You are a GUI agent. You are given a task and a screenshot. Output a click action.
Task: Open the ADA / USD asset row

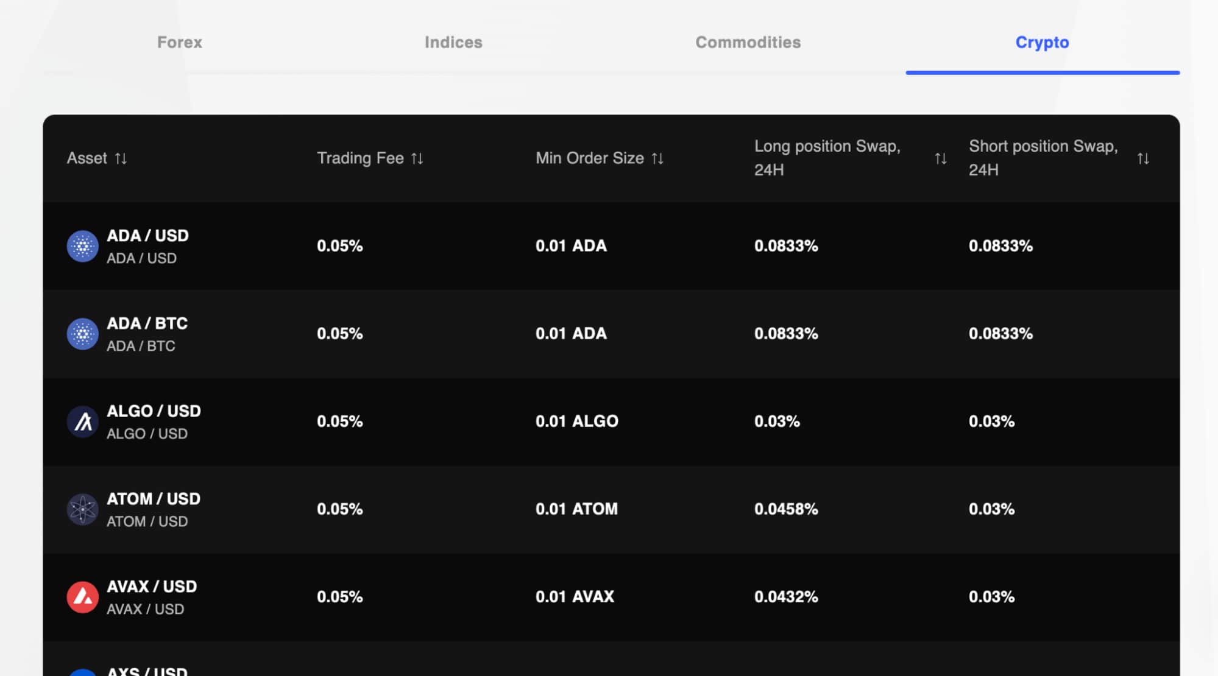pyautogui.click(x=148, y=236)
